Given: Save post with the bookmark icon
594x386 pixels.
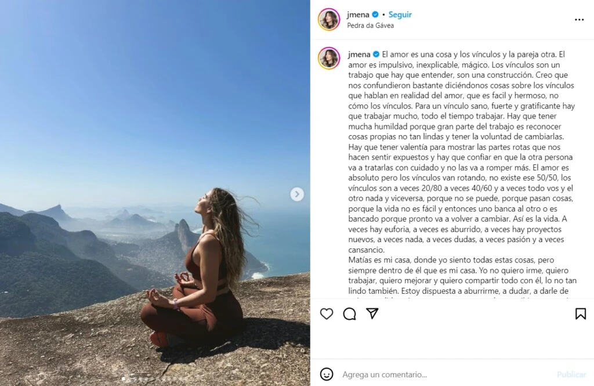Looking at the screenshot, I should click(x=580, y=313).
